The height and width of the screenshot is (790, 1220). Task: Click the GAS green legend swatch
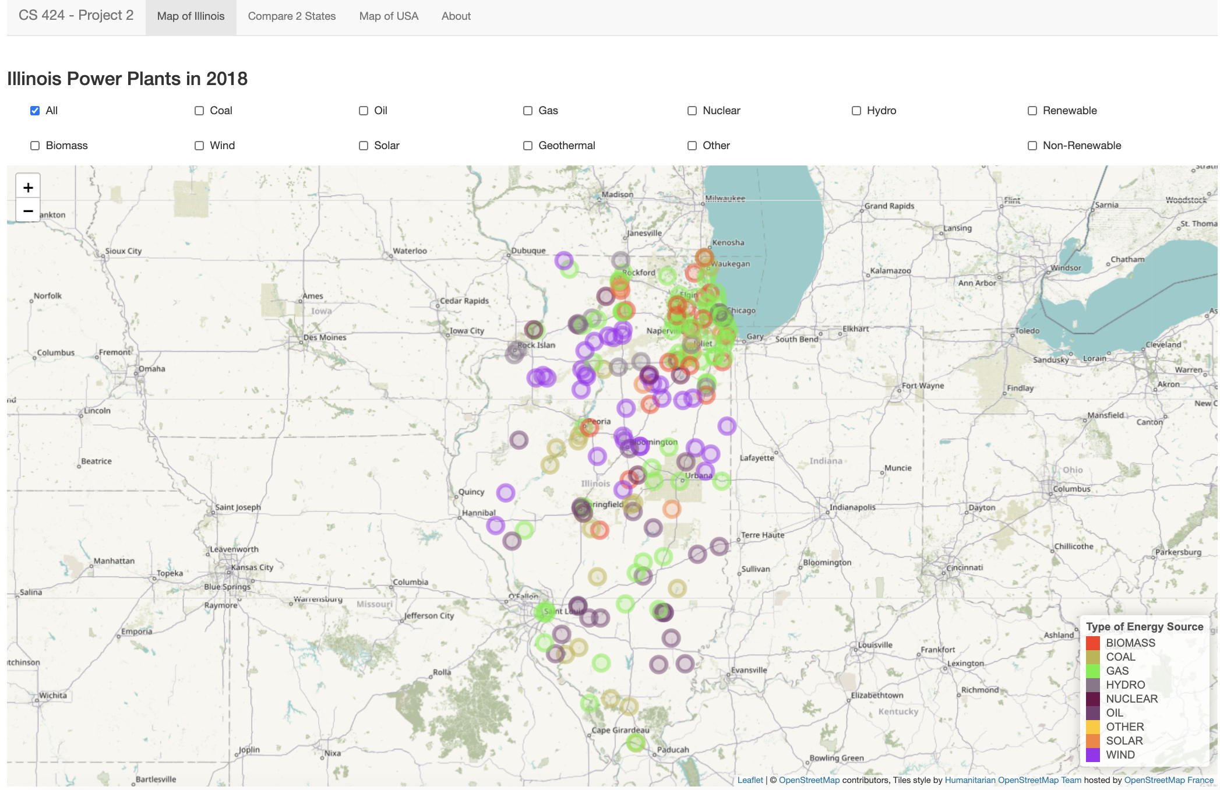pyautogui.click(x=1093, y=671)
